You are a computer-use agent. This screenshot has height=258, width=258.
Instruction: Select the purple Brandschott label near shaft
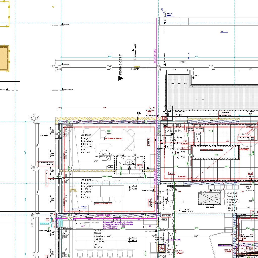[x=174, y=240]
